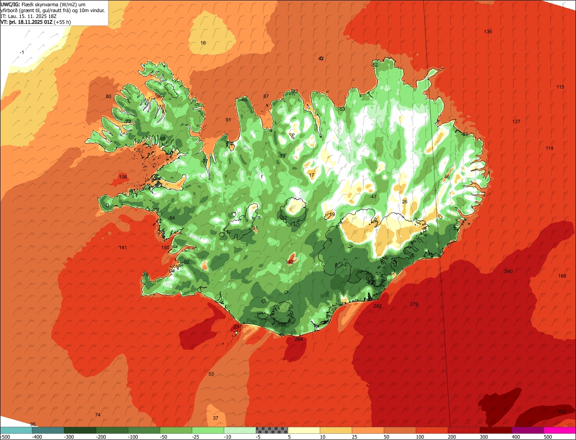576x440 pixels.
Task: Click the map value '-47'
Action: point(373,197)
